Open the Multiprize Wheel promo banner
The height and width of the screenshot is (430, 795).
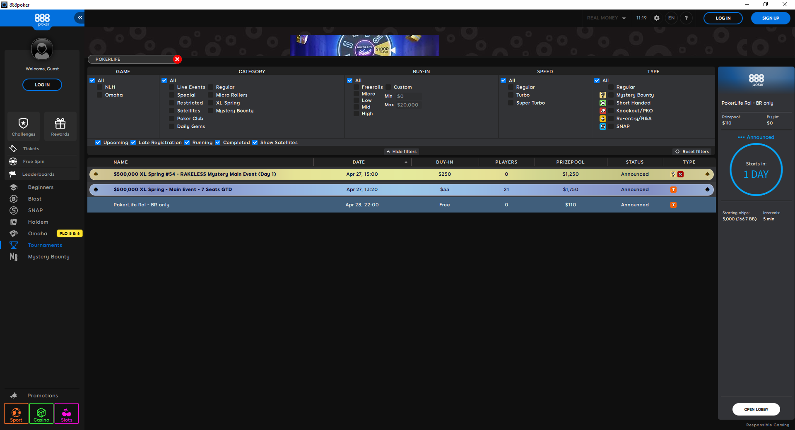coord(364,45)
